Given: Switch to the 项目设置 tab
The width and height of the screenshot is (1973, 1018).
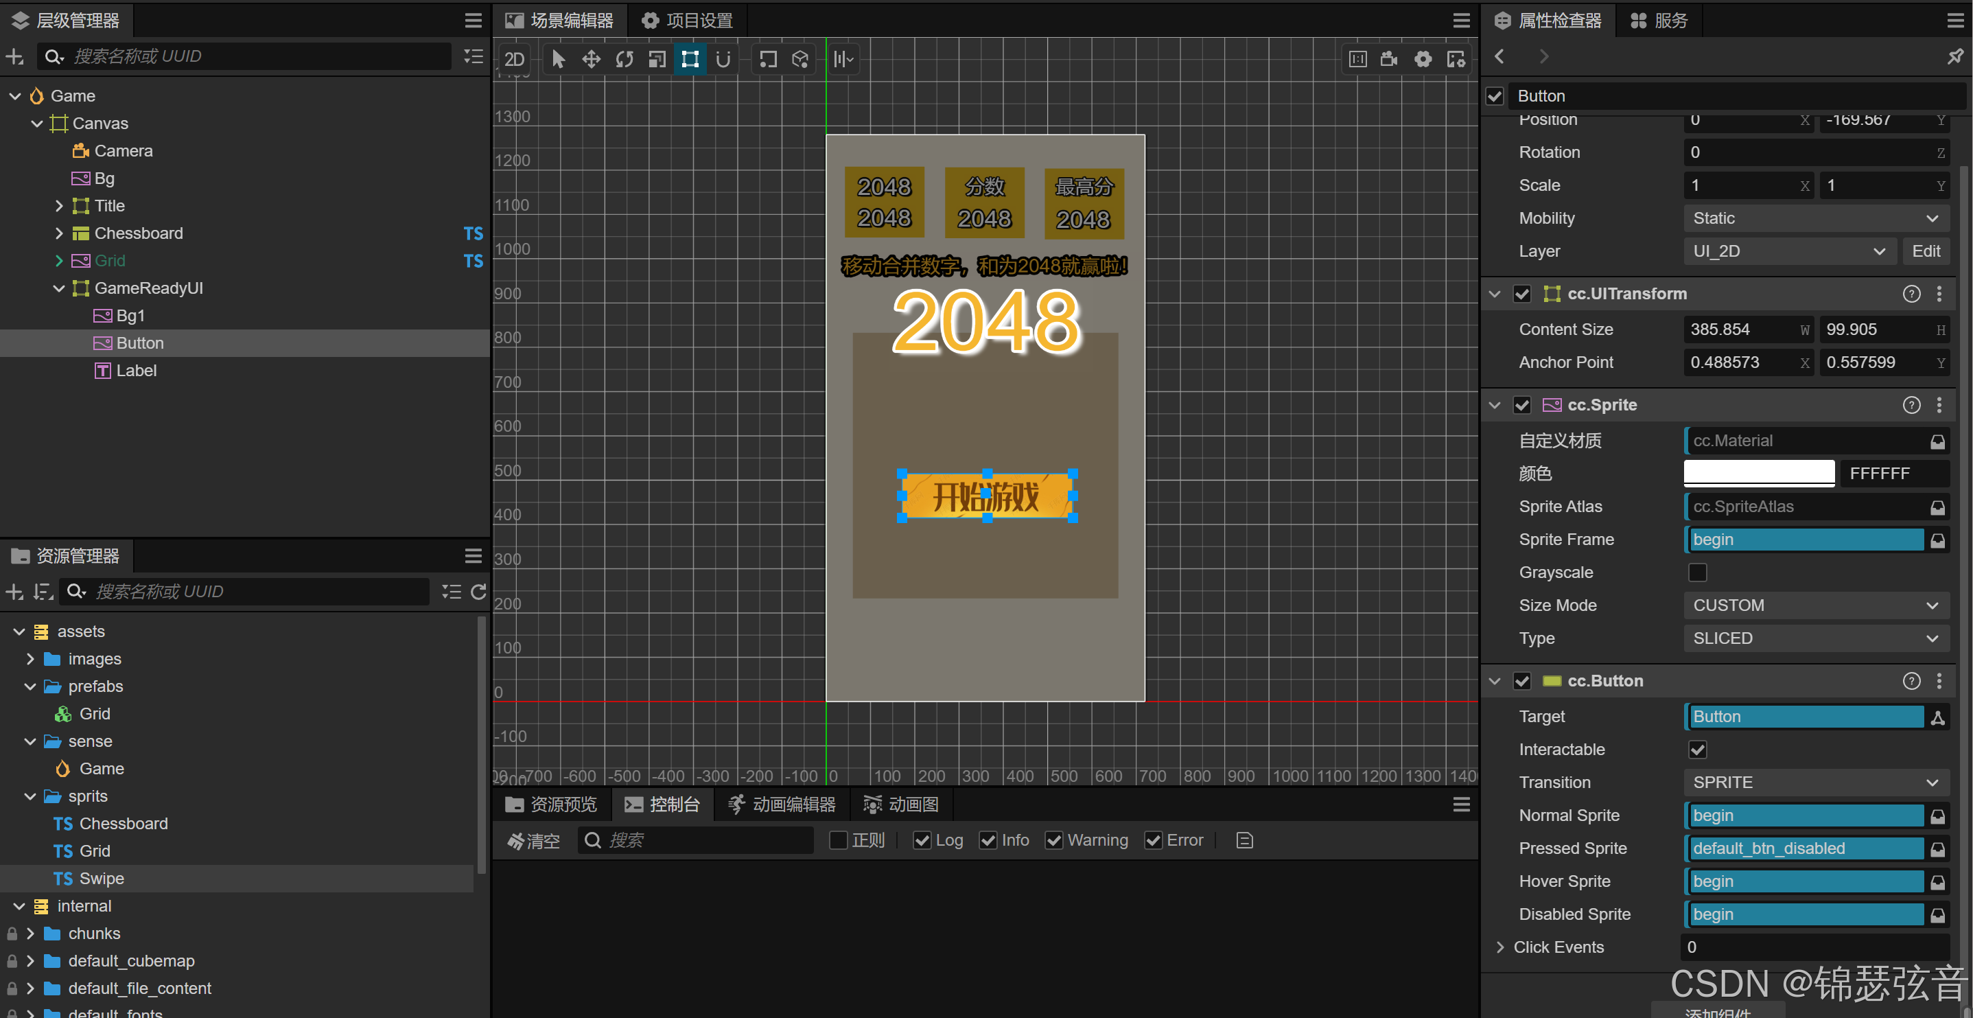Looking at the screenshot, I should coord(687,21).
